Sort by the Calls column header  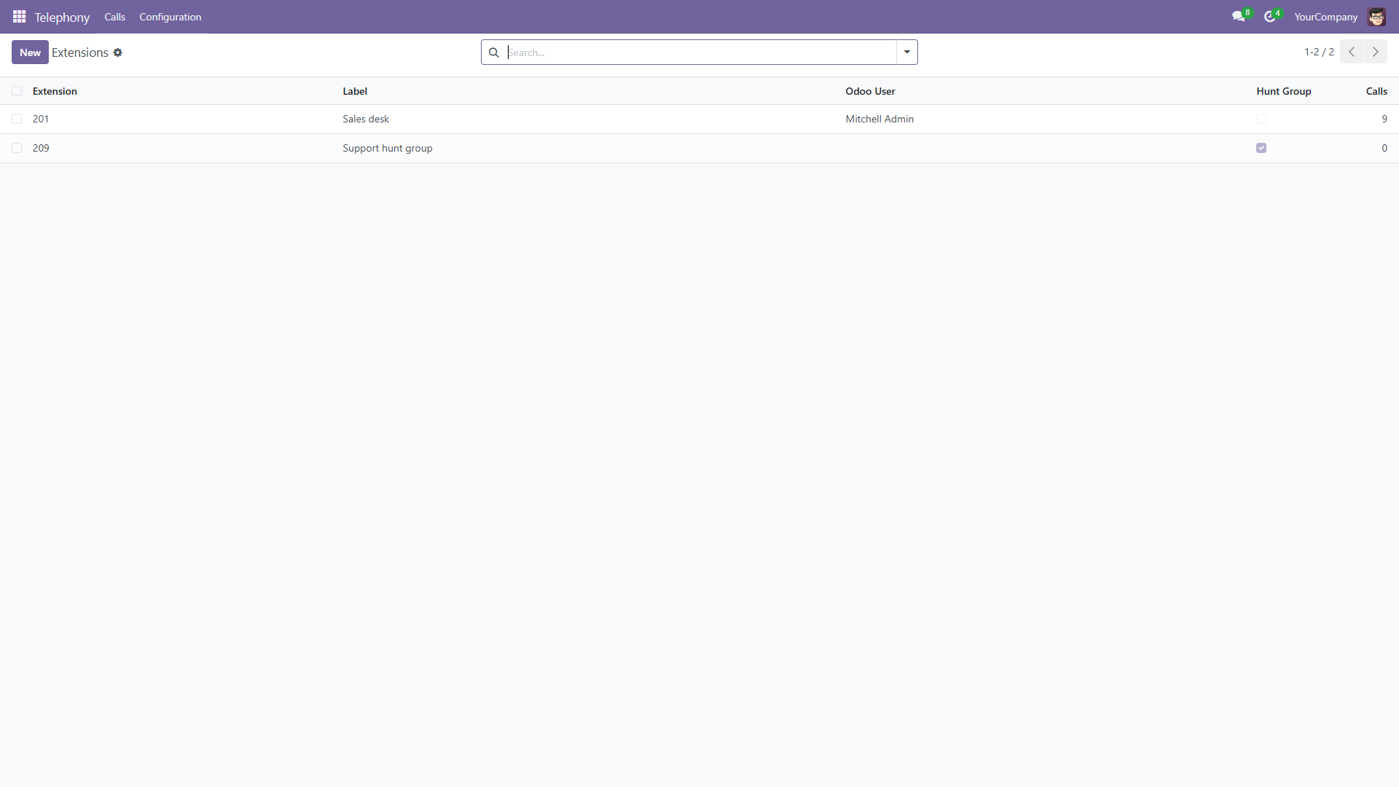coord(1376,91)
